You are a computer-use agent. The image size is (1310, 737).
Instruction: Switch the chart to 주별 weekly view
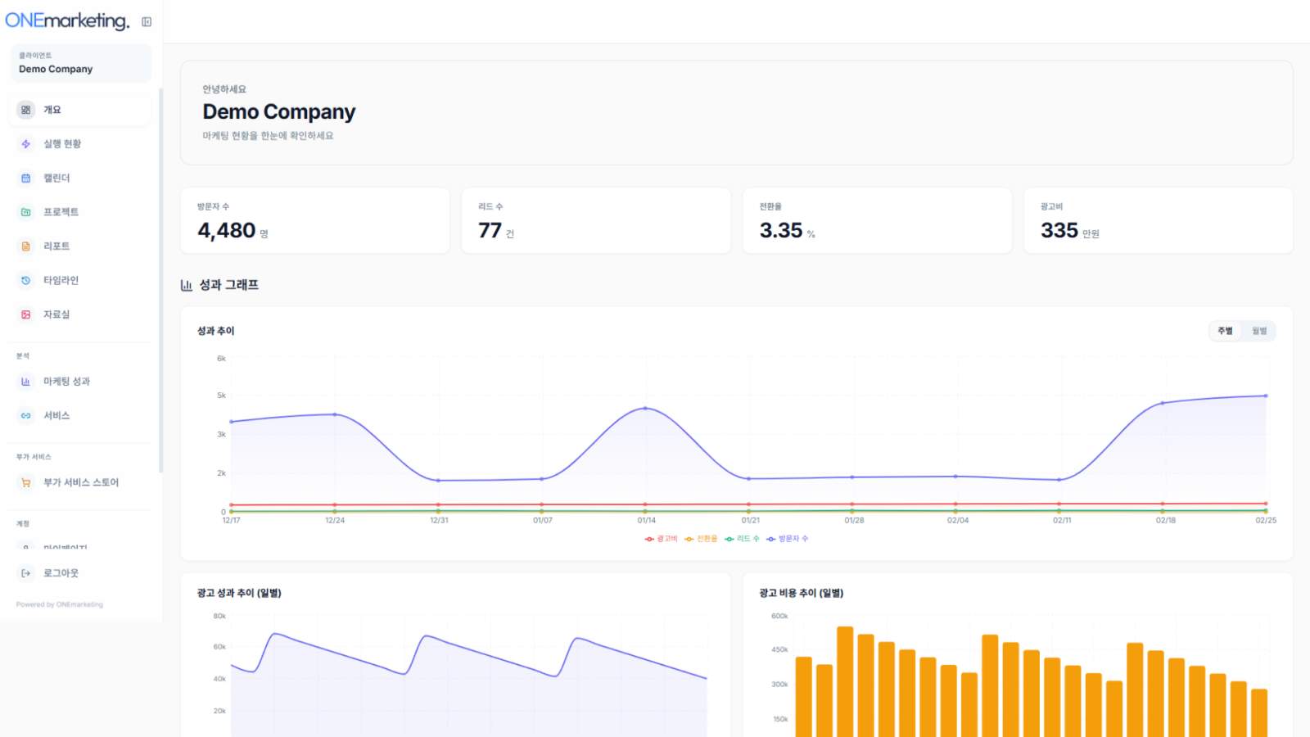pos(1225,331)
